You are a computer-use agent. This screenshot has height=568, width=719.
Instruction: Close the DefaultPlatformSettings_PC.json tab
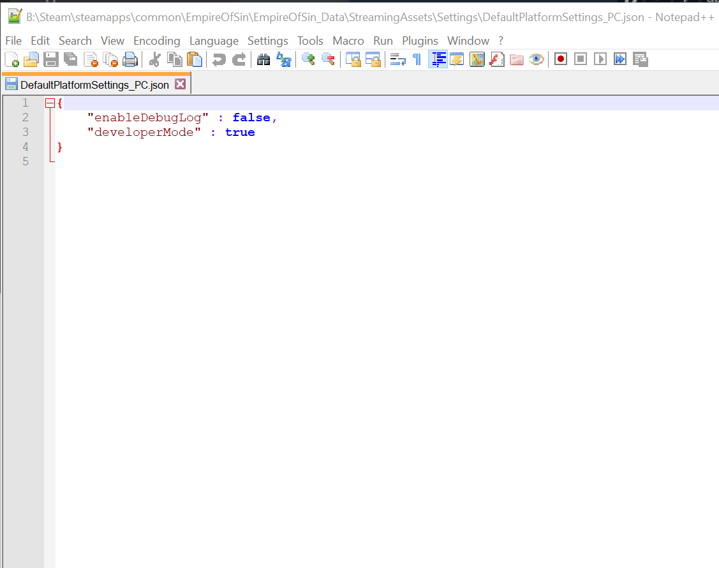click(x=181, y=84)
